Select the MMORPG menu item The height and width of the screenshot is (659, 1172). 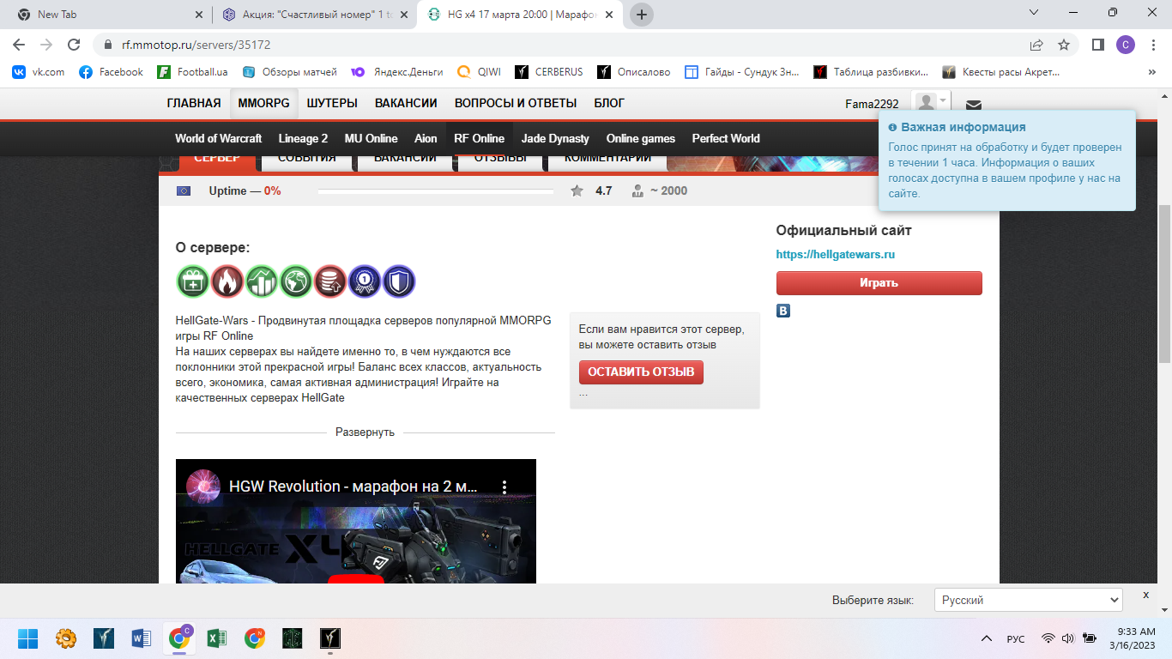[x=264, y=103]
